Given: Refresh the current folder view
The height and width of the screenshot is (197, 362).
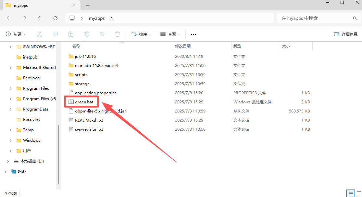Looking at the screenshot, I should tap(56, 18).
